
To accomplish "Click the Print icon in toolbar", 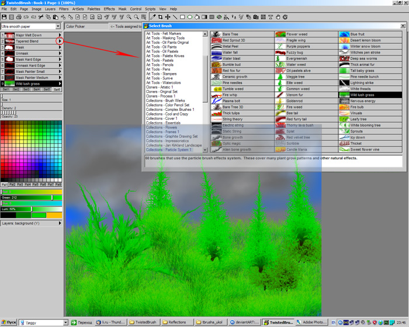I will pyautogui.click(x=19, y=17).
